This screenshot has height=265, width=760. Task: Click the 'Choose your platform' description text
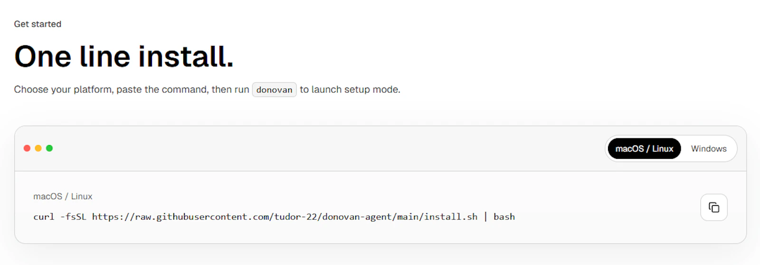[132, 90]
